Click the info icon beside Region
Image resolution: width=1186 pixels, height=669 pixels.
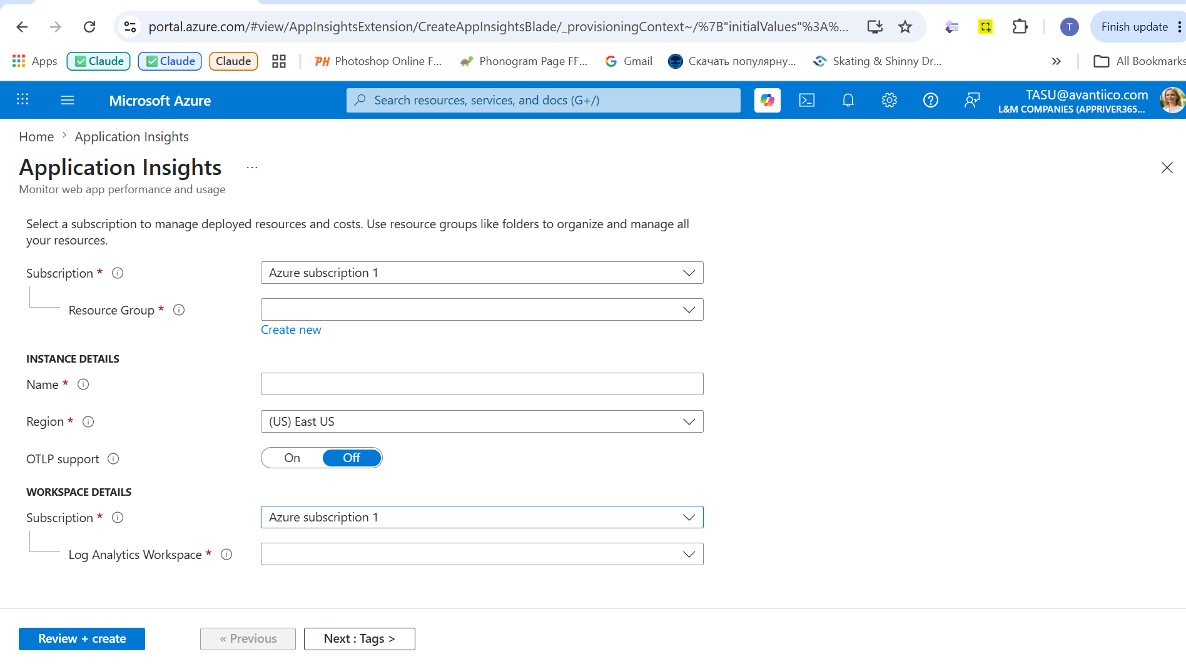pyautogui.click(x=88, y=422)
